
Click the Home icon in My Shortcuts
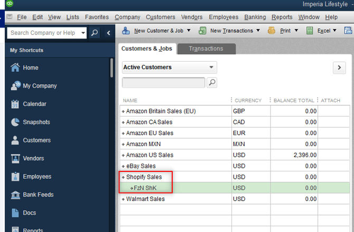coord(15,67)
